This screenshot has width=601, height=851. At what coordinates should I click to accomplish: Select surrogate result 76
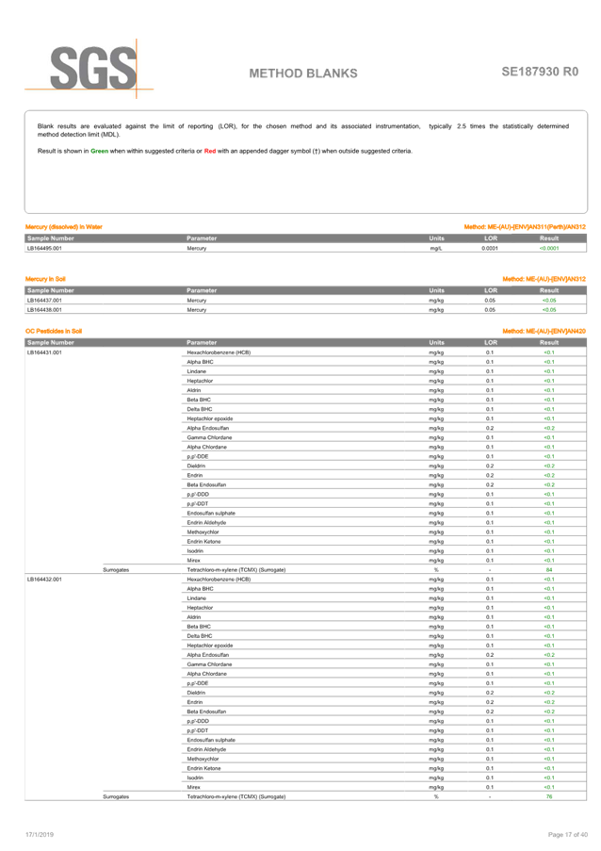click(549, 796)
